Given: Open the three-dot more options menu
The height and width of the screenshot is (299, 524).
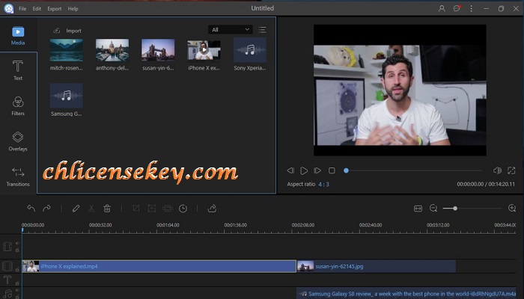Looking at the screenshot, I should (471, 9).
